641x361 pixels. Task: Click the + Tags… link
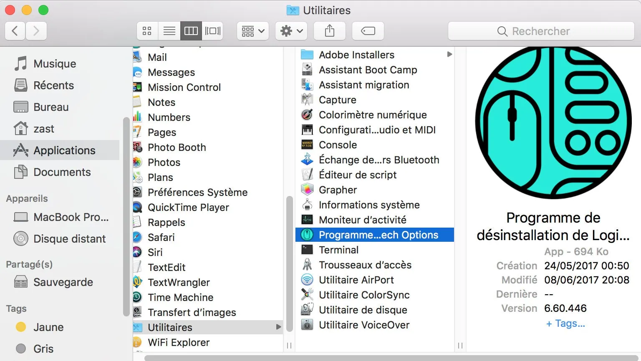point(565,323)
